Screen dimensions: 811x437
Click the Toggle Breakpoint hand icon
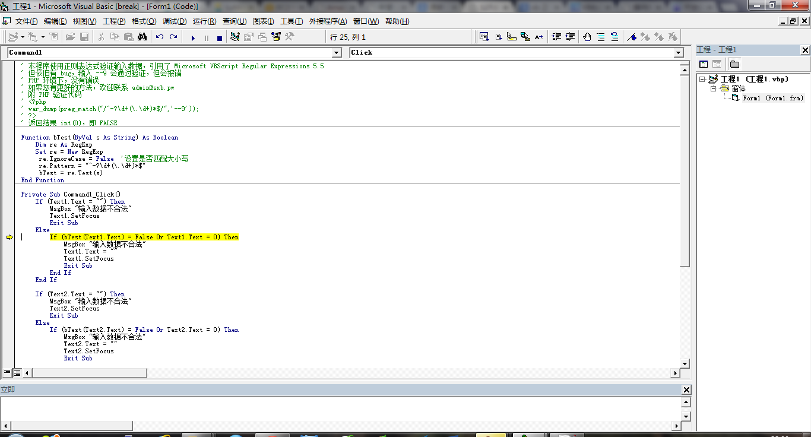[587, 37]
